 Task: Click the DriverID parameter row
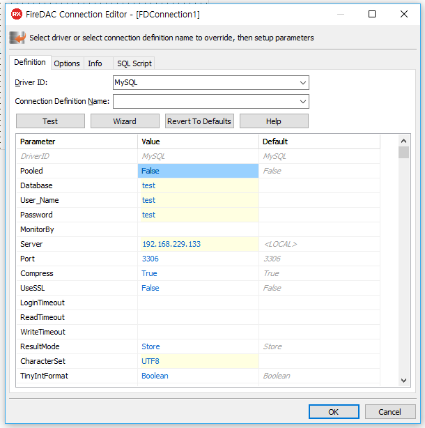point(198,156)
